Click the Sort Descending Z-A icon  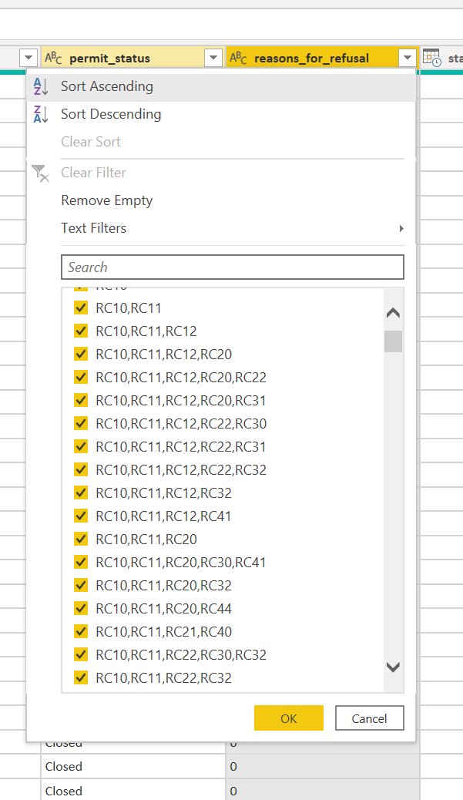pos(40,114)
